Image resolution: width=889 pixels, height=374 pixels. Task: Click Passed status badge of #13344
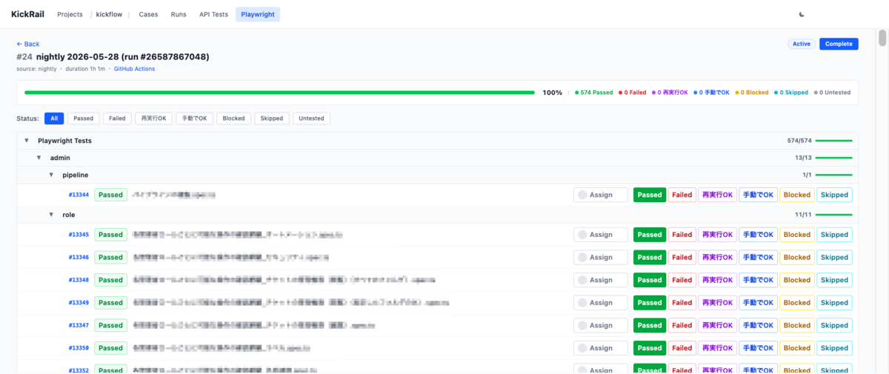[x=110, y=195]
